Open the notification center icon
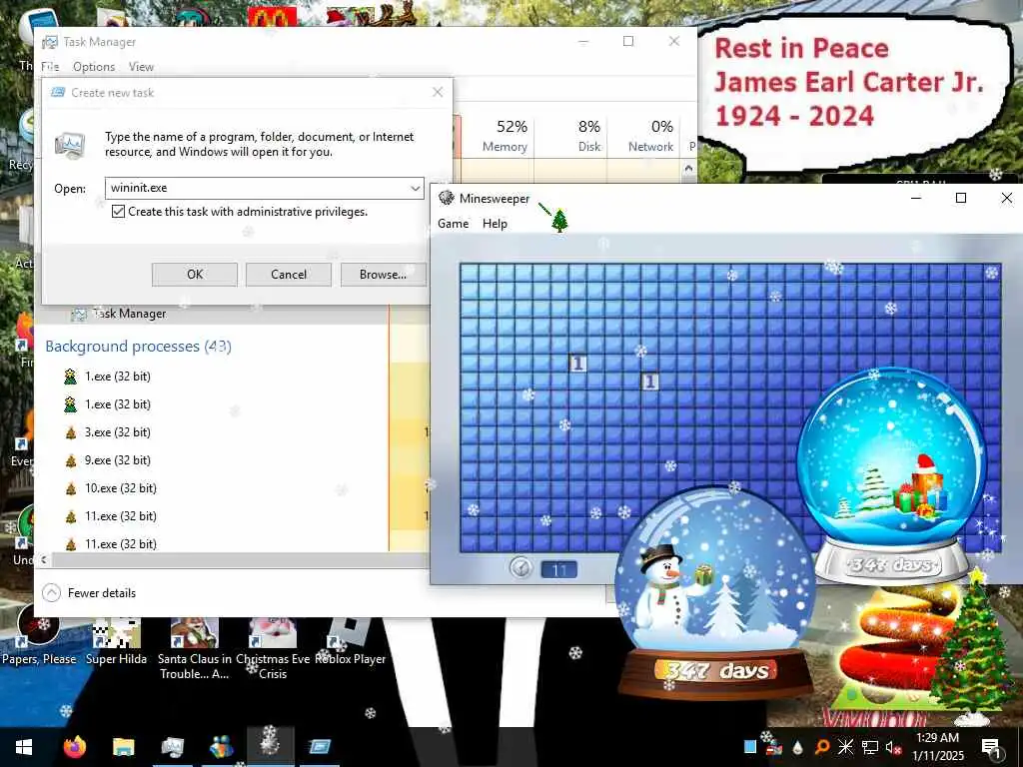 (x=990, y=747)
